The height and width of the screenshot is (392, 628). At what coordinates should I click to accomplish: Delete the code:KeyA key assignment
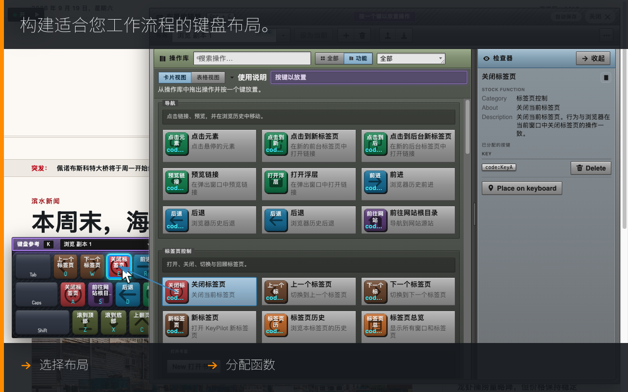pyautogui.click(x=591, y=168)
